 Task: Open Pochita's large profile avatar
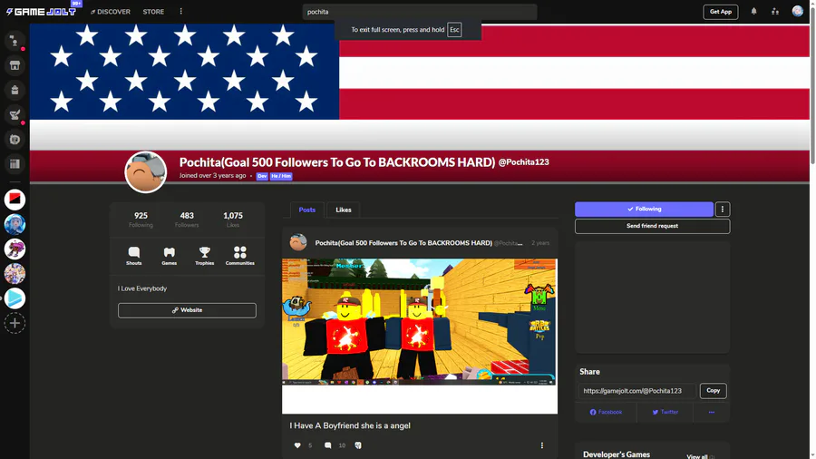(x=146, y=171)
